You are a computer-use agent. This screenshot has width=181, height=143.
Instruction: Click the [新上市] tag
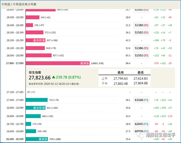click(31, 92)
